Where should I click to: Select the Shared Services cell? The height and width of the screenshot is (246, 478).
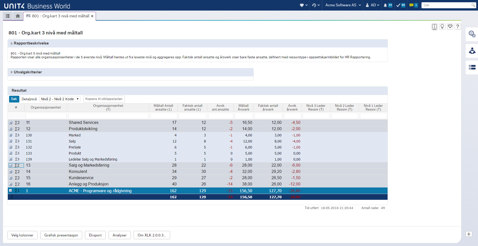point(84,123)
